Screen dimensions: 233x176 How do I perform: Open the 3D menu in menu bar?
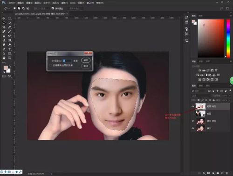pos(73,3)
